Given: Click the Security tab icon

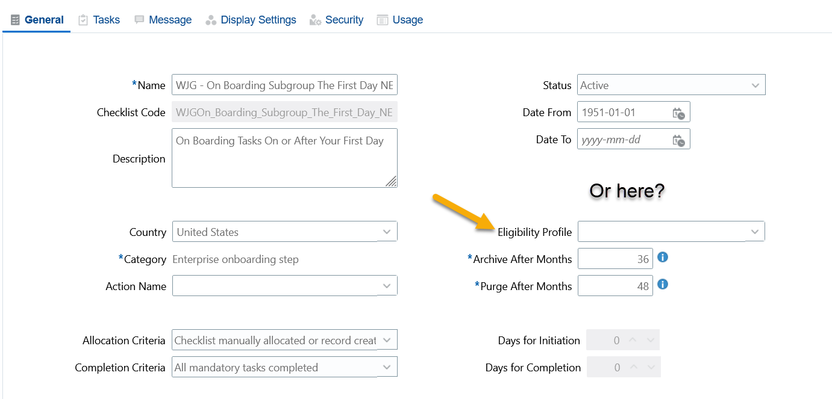Looking at the screenshot, I should pyautogui.click(x=315, y=20).
